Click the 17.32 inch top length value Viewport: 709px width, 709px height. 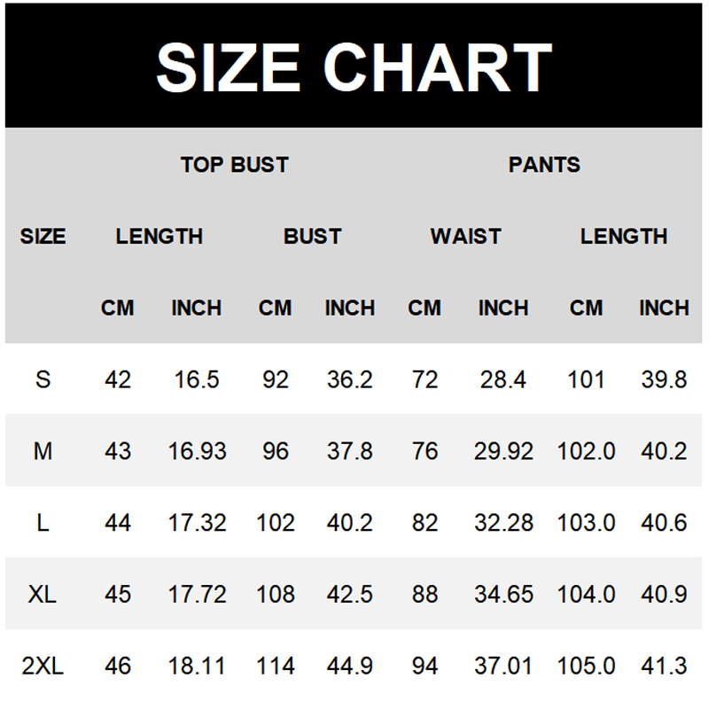click(x=197, y=523)
